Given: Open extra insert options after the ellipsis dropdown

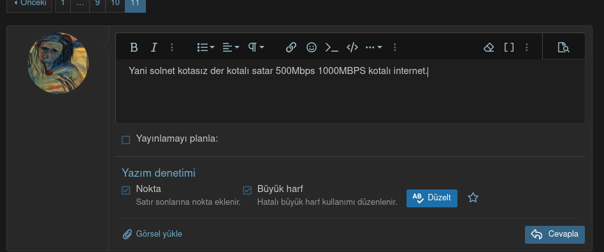Looking at the screenshot, I should [395, 47].
